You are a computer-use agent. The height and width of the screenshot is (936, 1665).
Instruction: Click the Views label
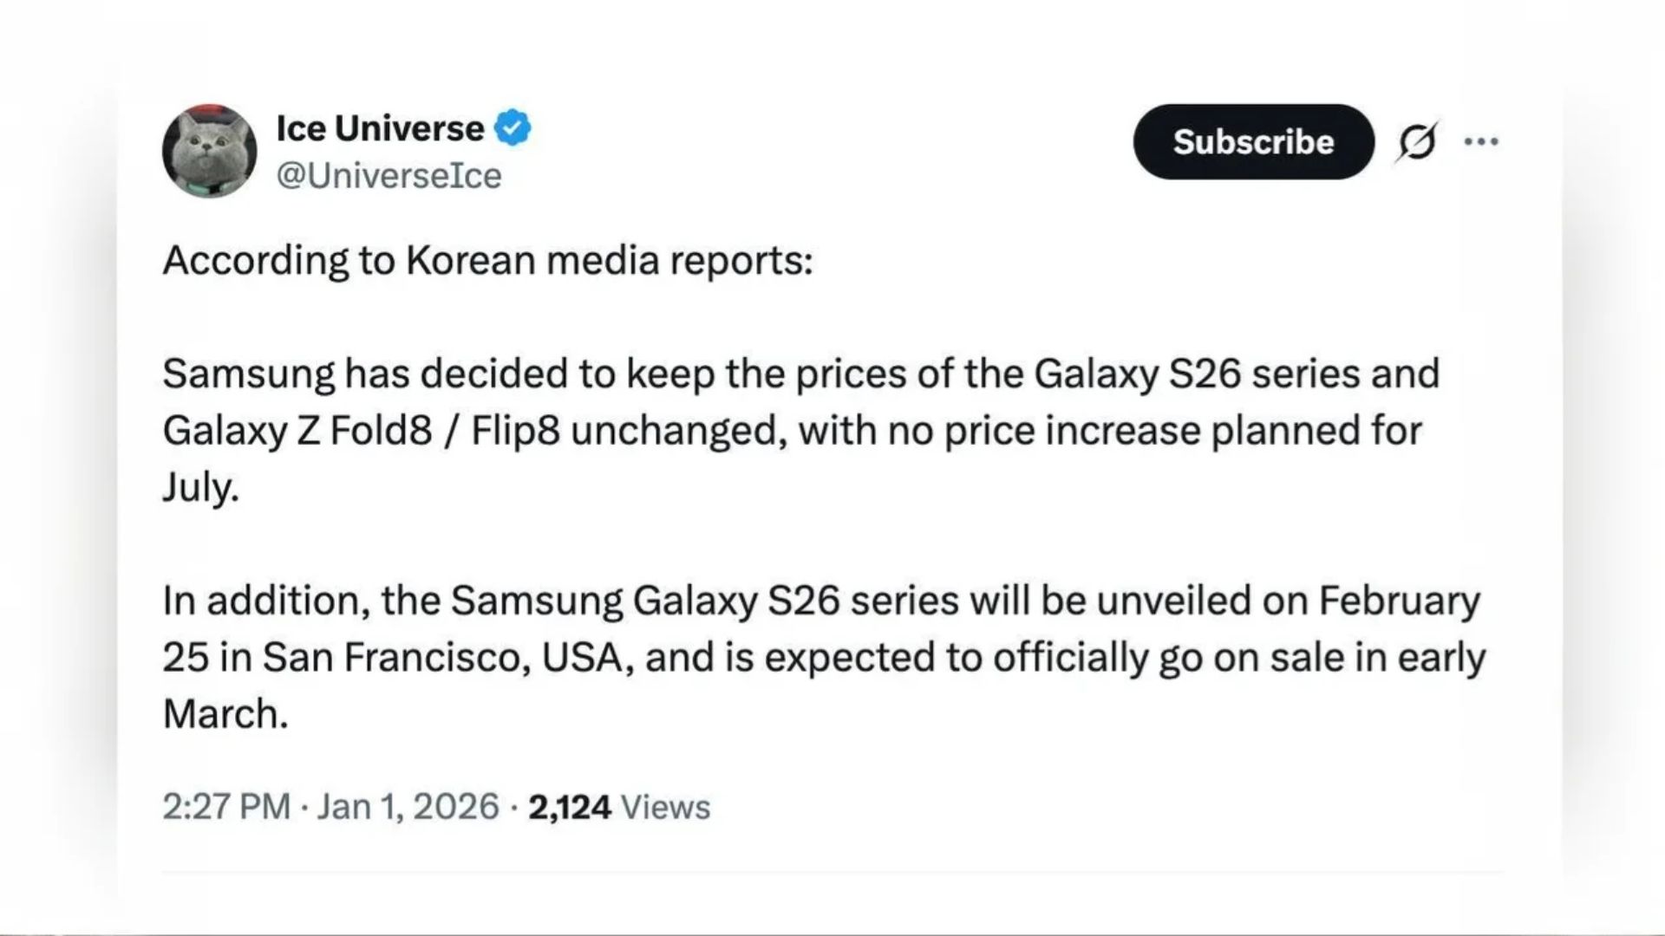[666, 807]
